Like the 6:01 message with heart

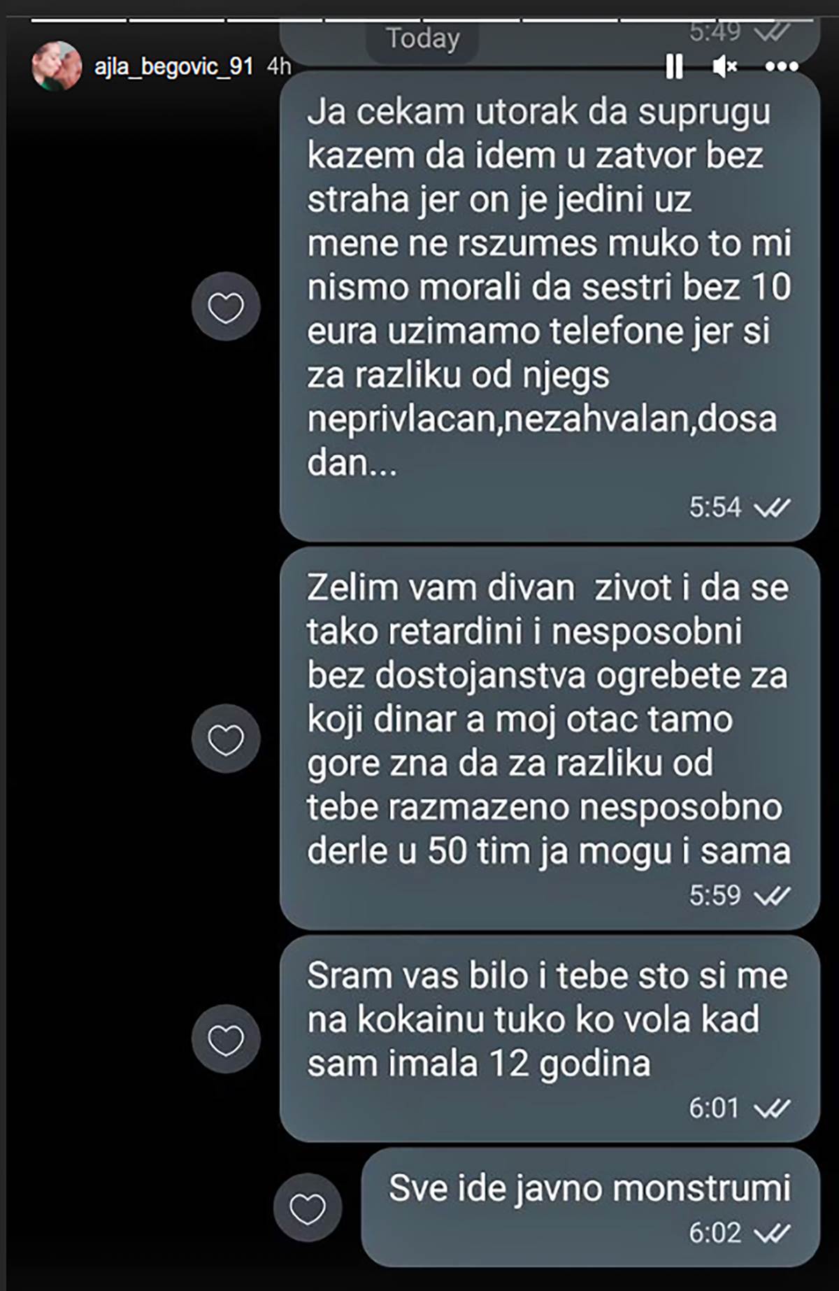tap(226, 1039)
